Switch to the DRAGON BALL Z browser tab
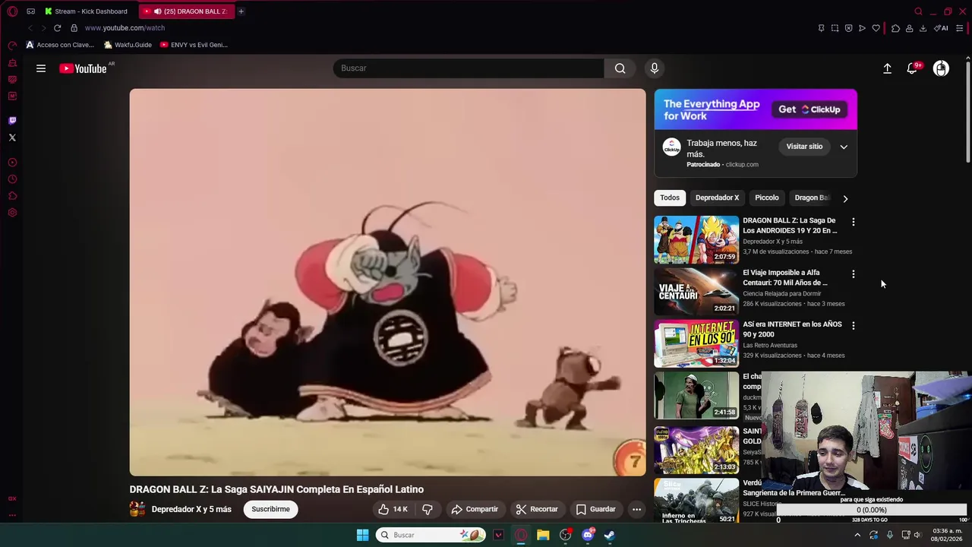The height and width of the screenshot is (547, 972). tap(187, 11)
